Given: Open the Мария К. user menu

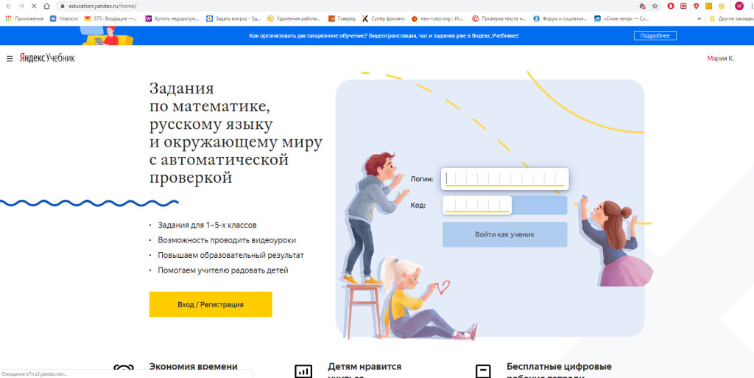Looking at the screenshot, I should pos(720,58).
